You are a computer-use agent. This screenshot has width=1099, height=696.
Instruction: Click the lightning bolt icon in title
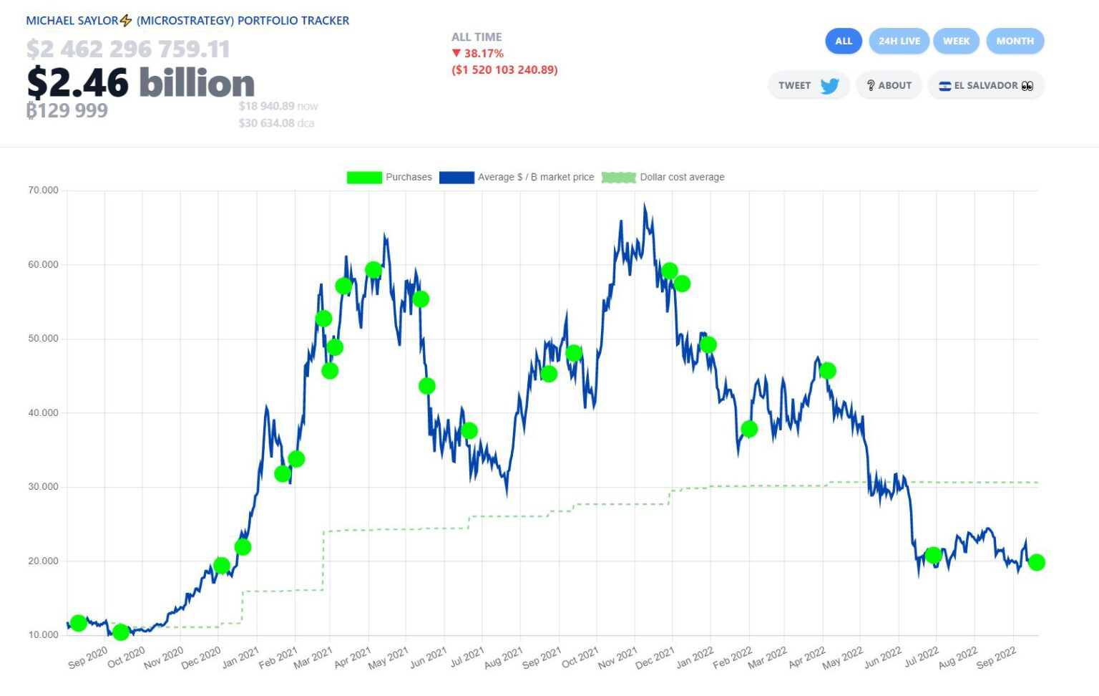pyautogui.click(x=126, y=21)
